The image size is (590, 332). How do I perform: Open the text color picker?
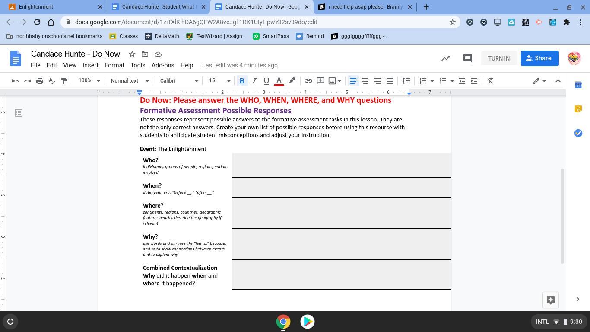(279, 81)
